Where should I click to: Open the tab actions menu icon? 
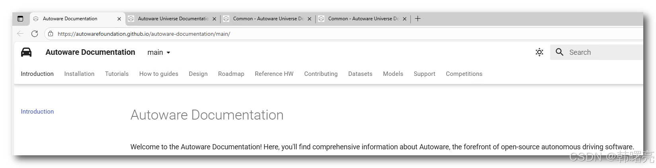(20, 19)
